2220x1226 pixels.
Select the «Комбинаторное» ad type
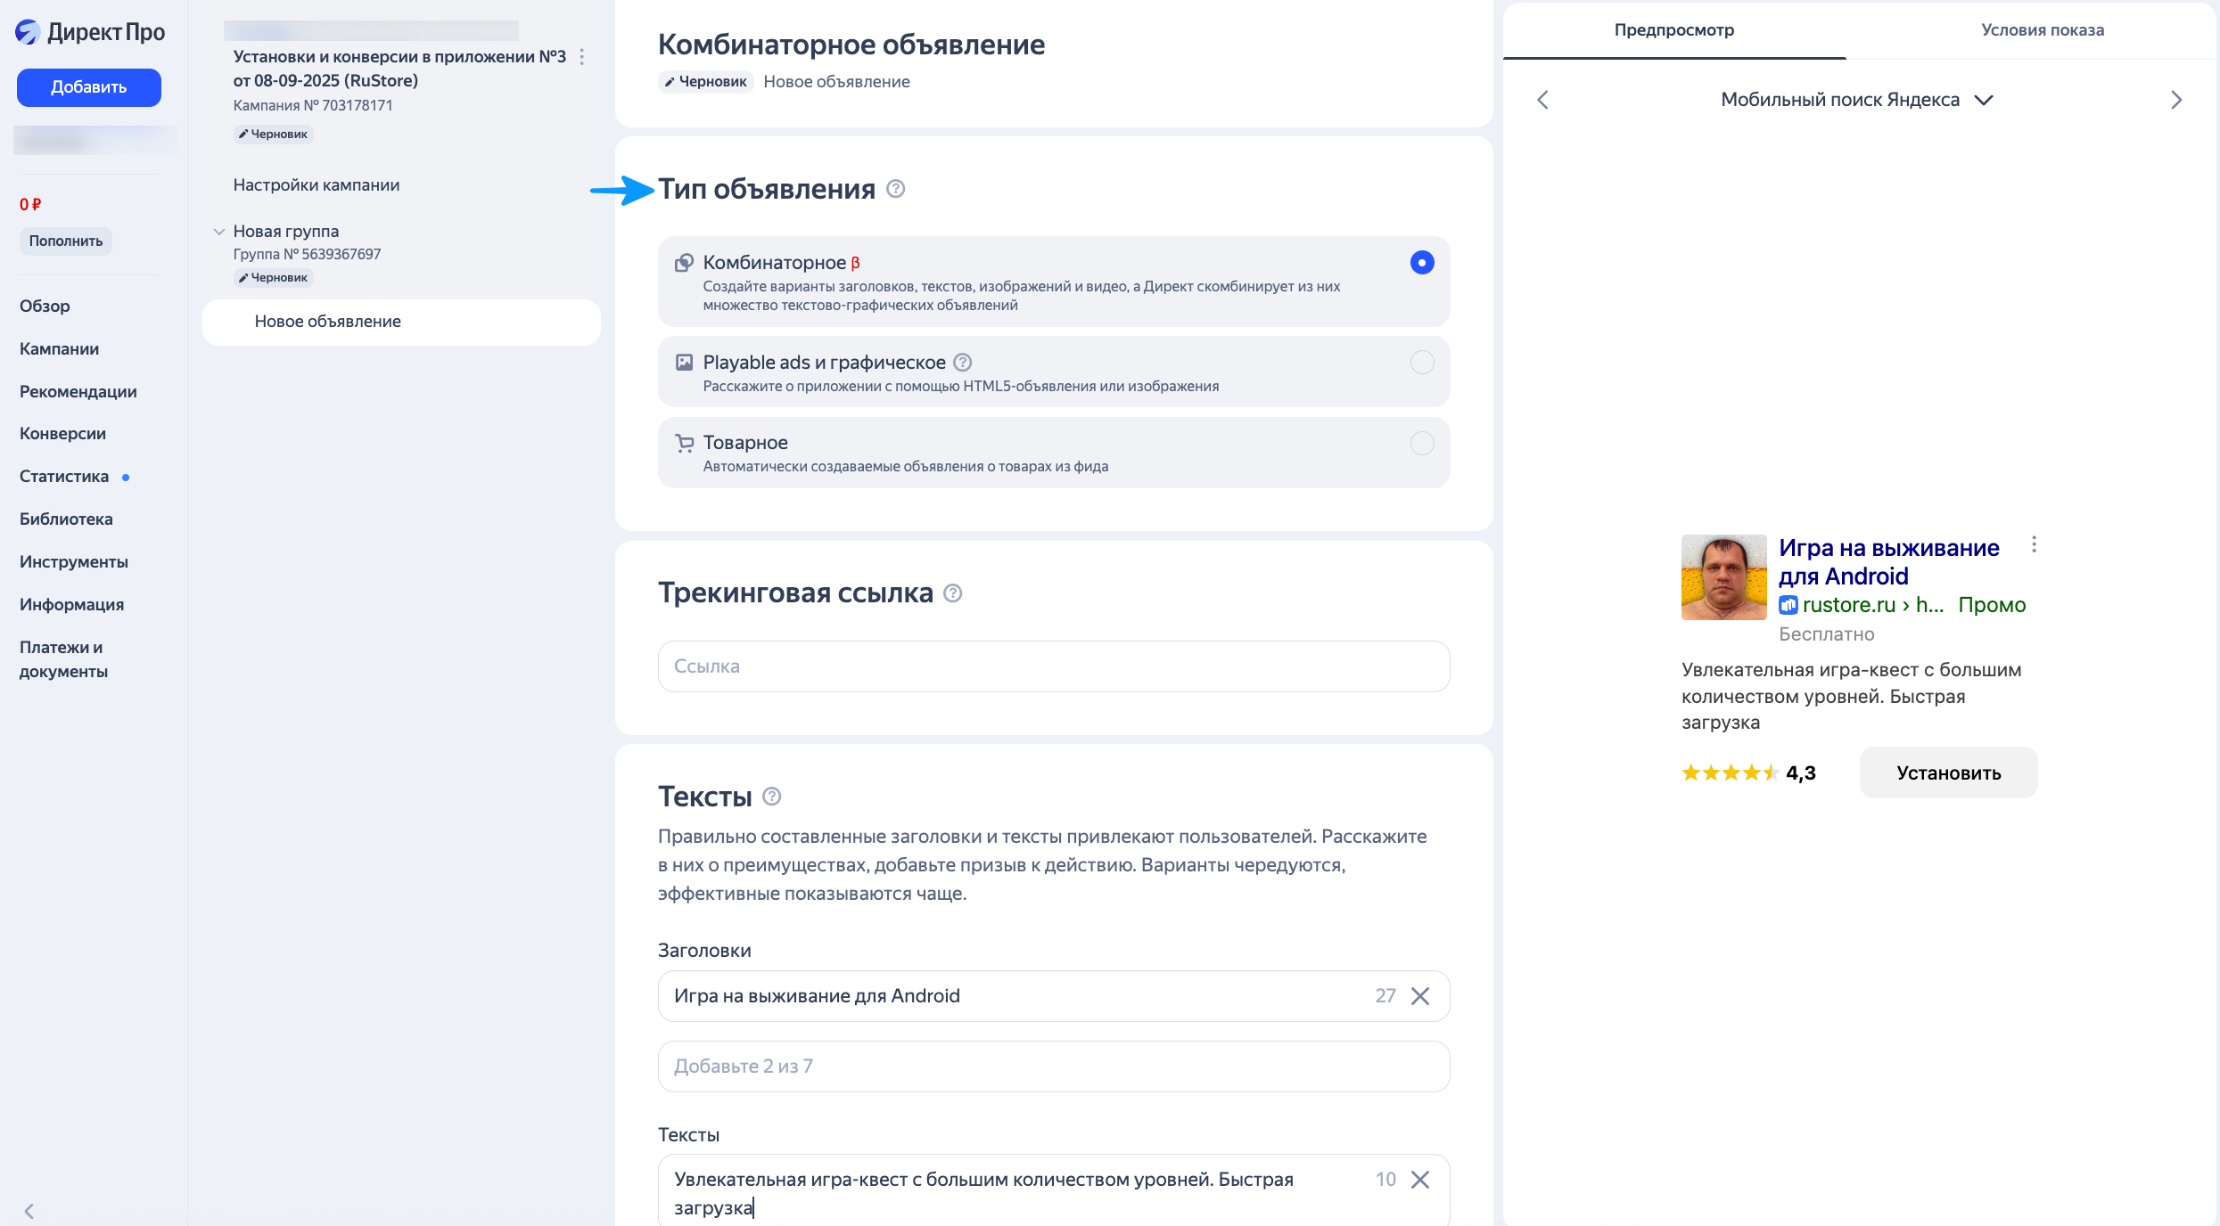click(x=1421, y=263)
